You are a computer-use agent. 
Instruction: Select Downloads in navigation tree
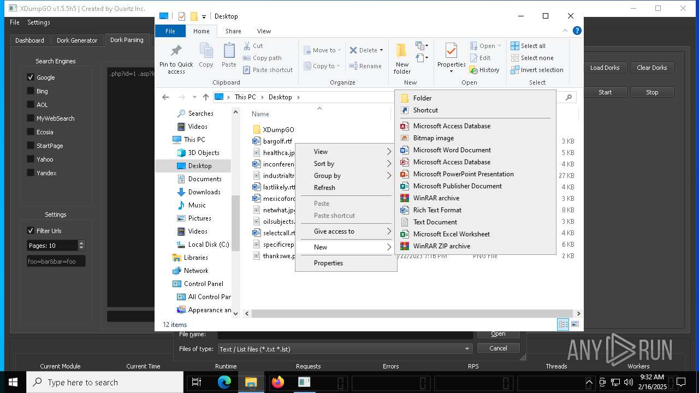[204, 192]
